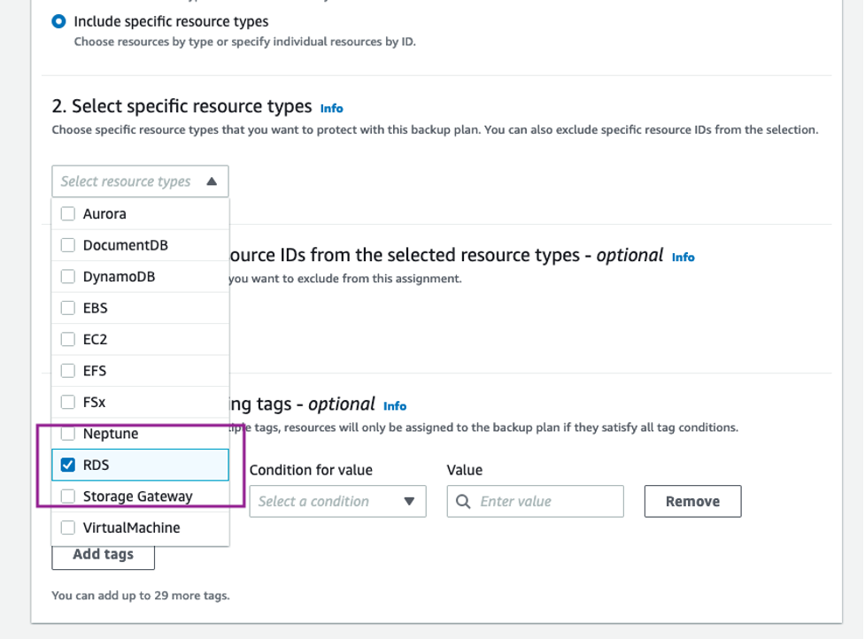
Task: Click the Add tags button
Action: click(x=103, y=555)
